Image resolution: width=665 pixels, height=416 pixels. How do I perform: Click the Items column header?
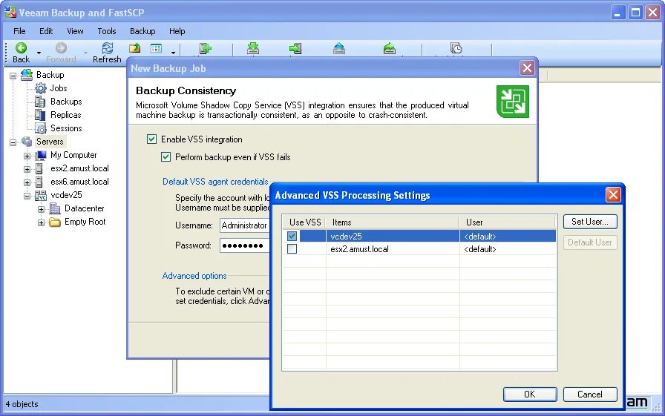393,222
